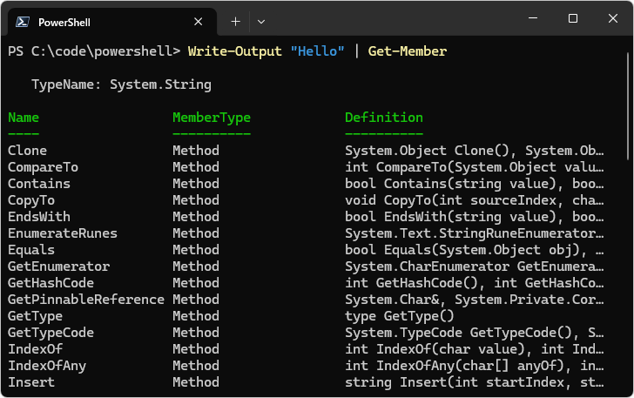Click the MemberType column header
The height and width of the screenshot is (398, 634).
pyautogui.click(x=211, y=118)
